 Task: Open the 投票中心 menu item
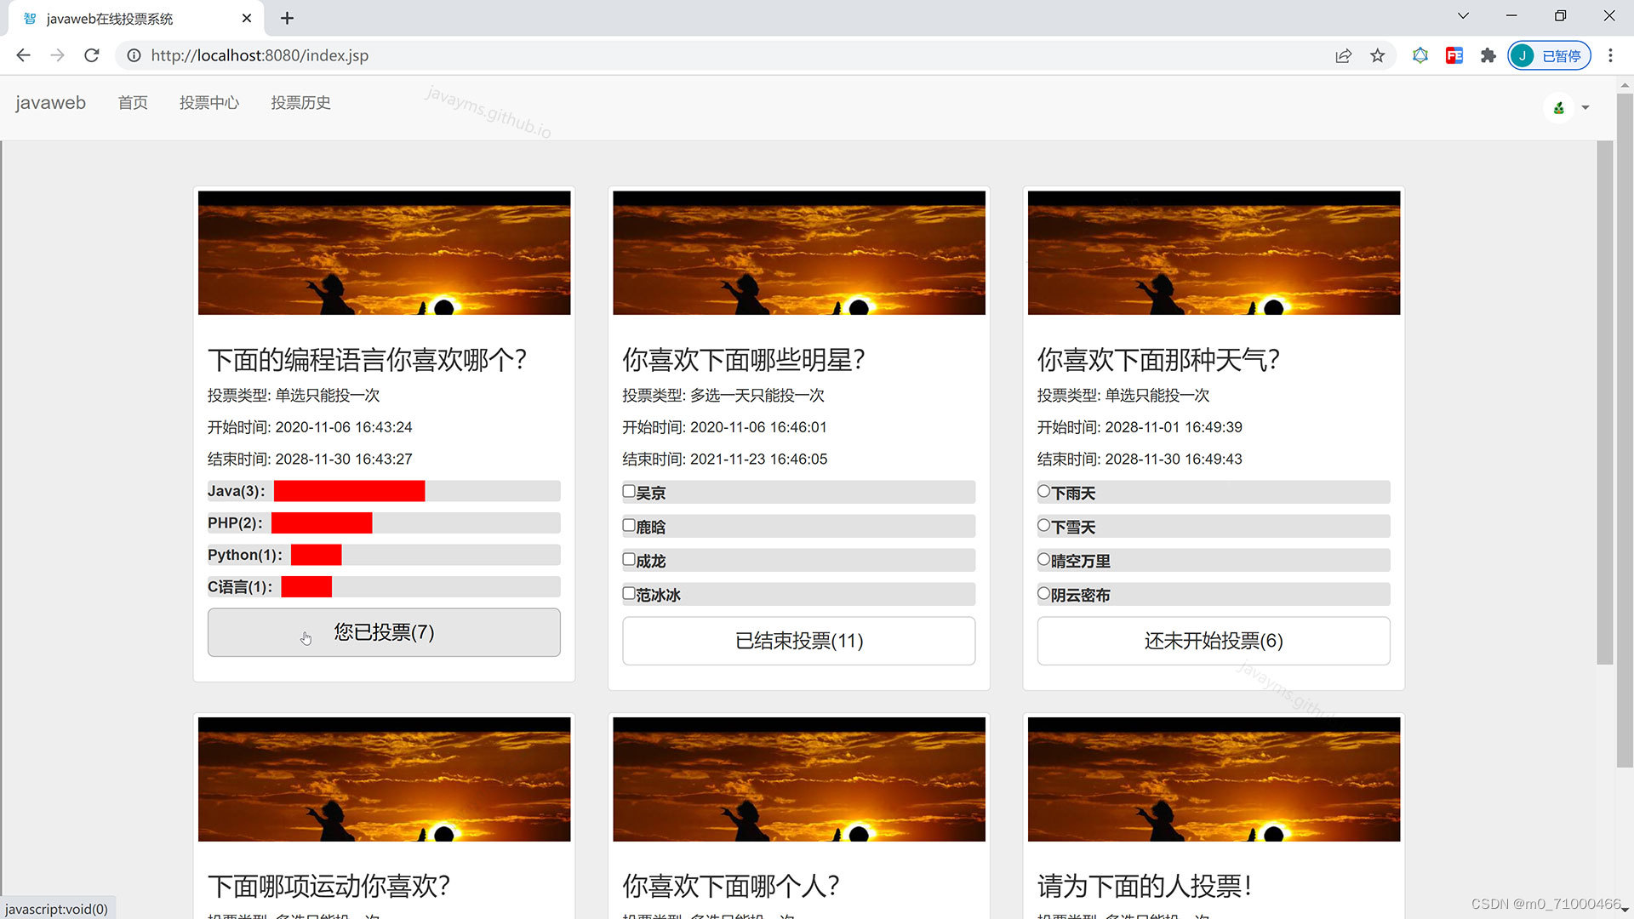(x=209, y=103)
